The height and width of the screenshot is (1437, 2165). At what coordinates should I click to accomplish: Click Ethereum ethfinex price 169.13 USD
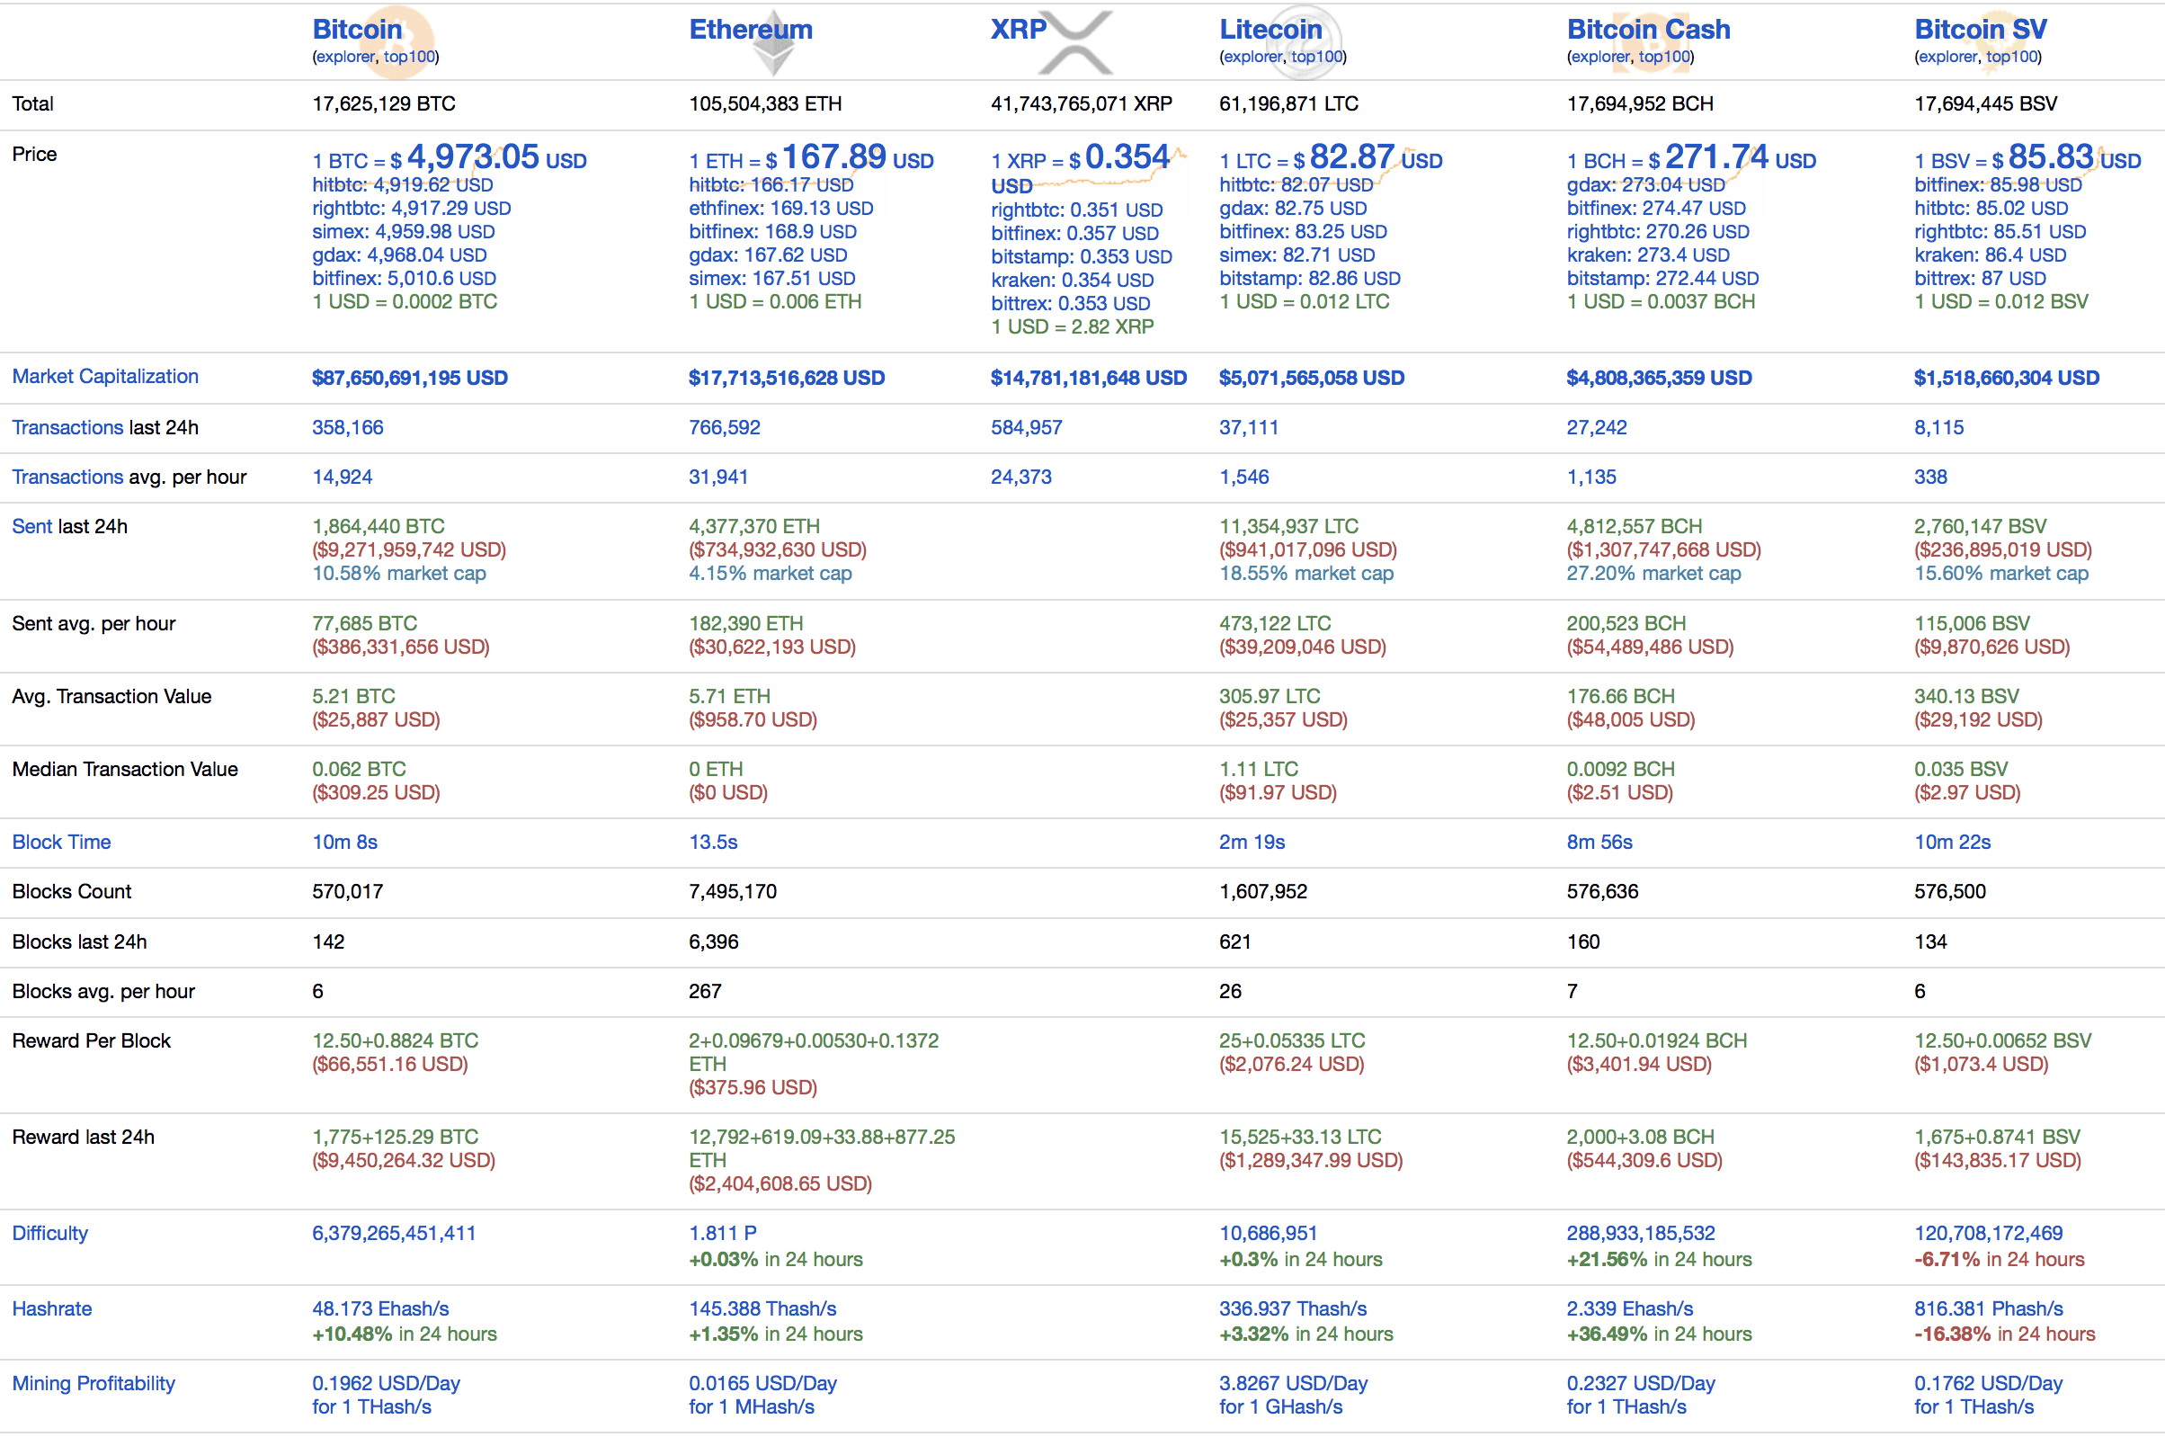pos(780,209)
